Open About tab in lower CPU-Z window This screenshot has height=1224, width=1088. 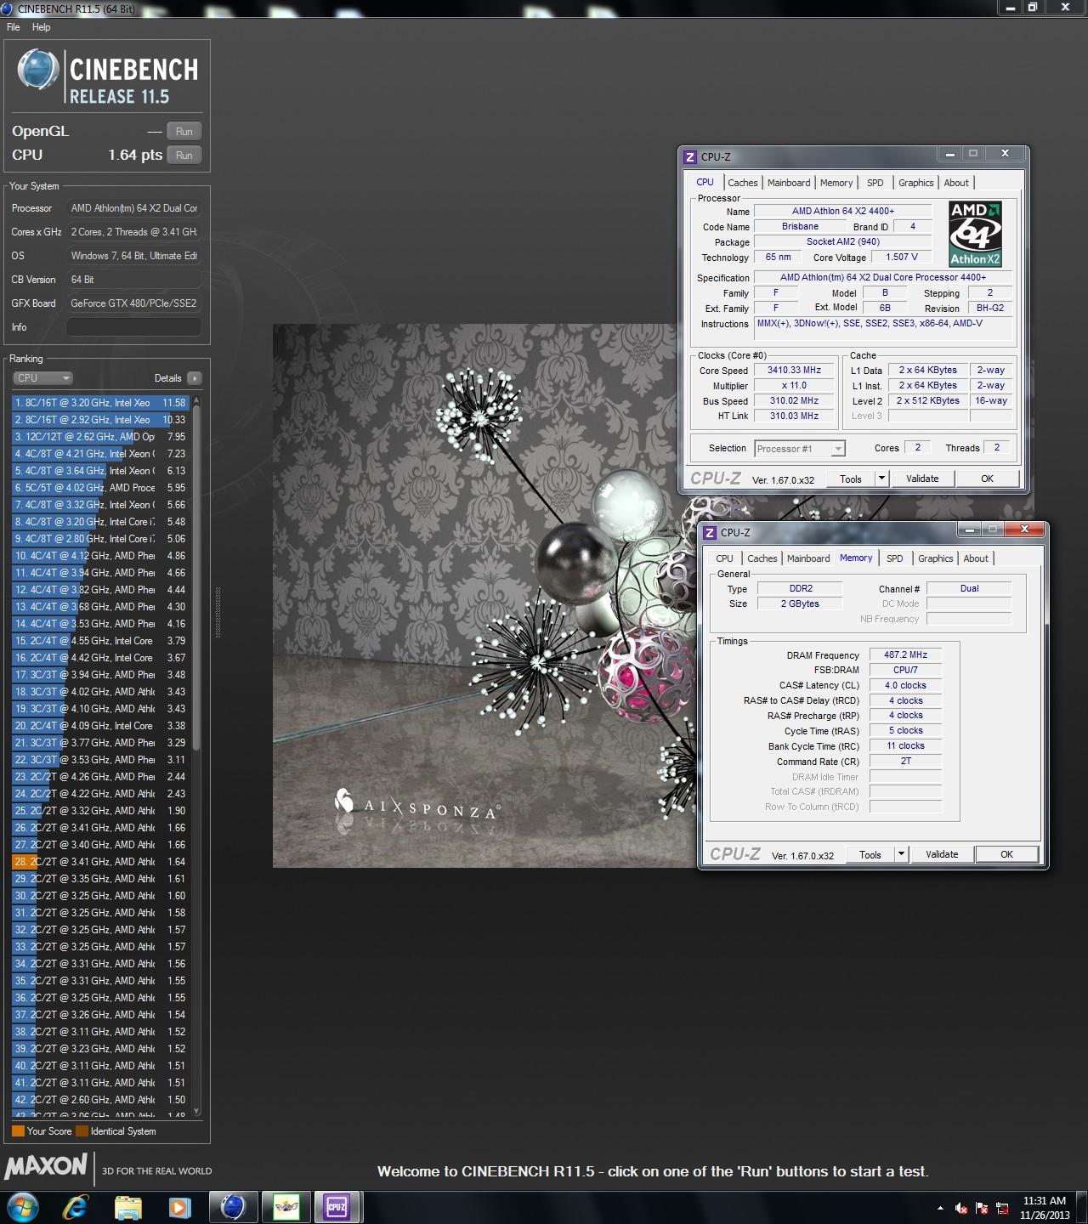pos(976,558)
